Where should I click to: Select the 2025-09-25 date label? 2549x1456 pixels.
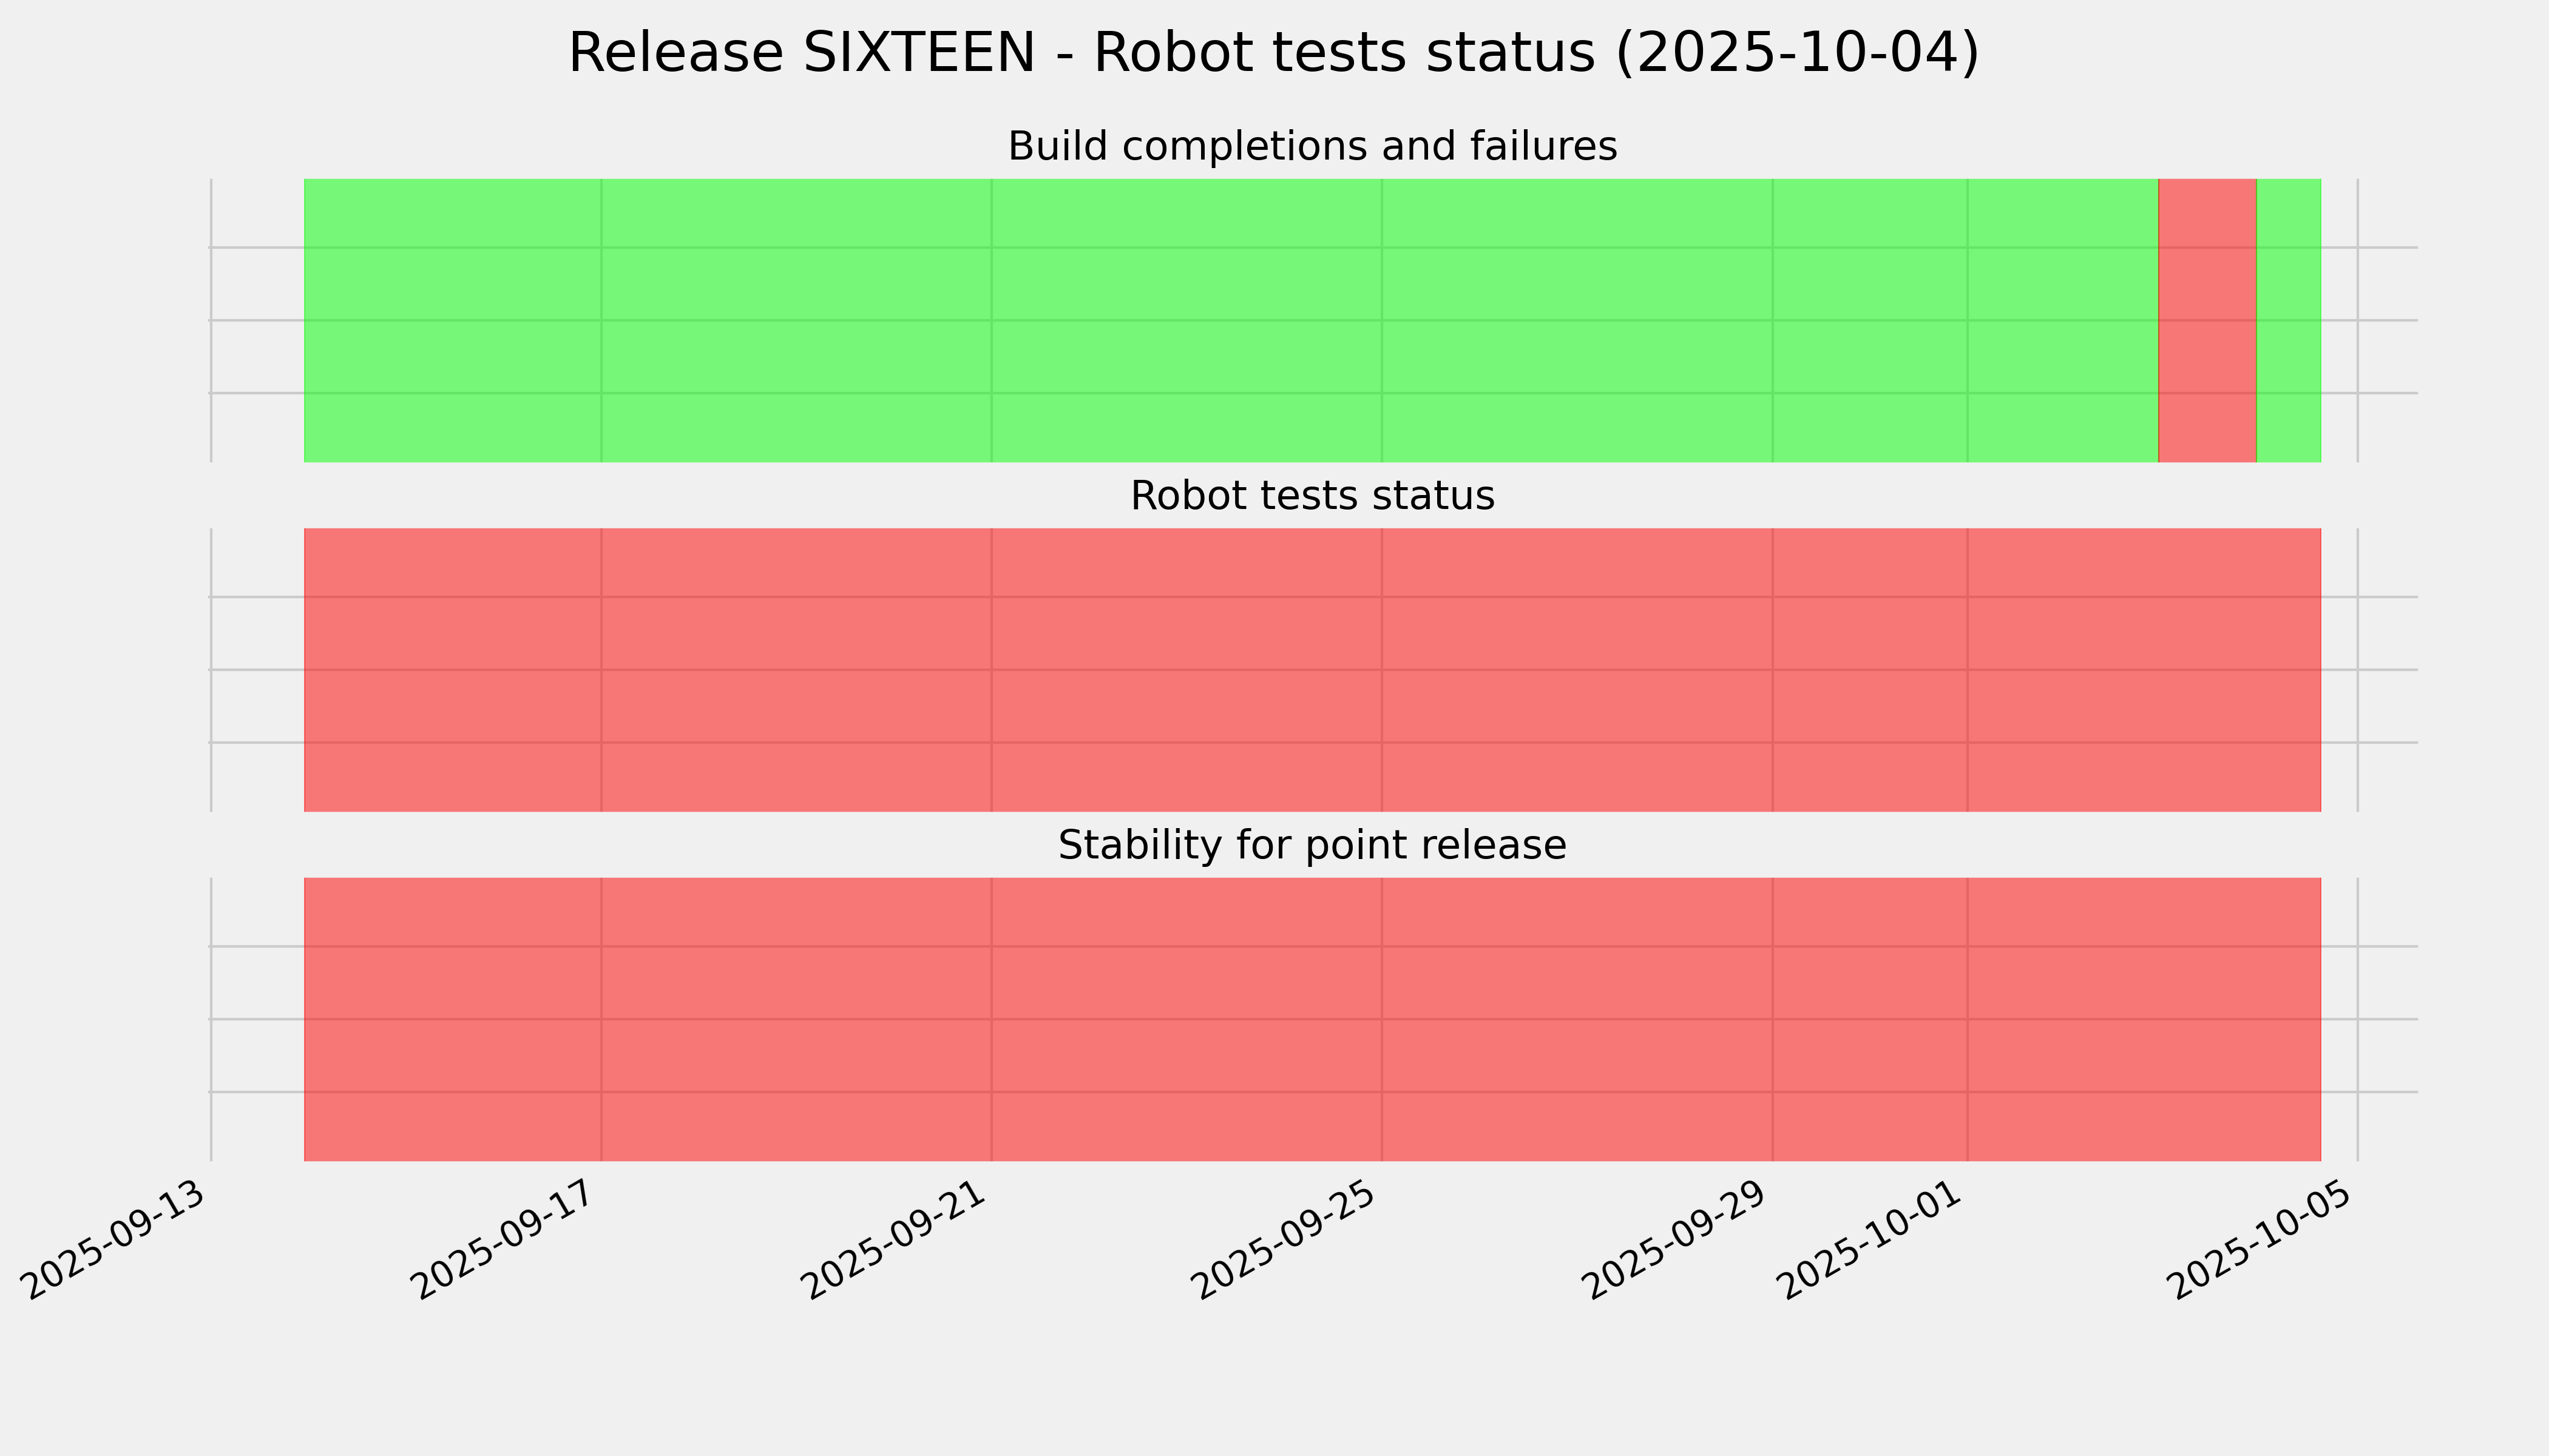[1288, 1239]
